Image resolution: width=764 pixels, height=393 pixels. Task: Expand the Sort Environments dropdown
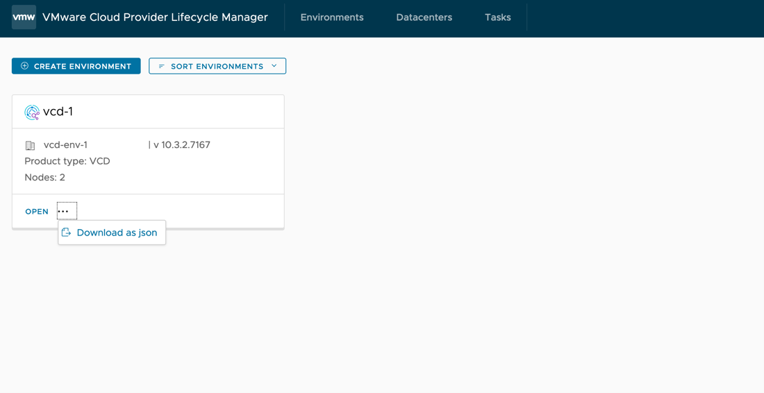tap(217, 66)
